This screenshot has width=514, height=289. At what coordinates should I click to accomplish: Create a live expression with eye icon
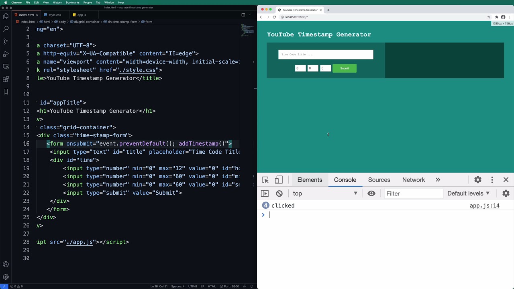pos(371,193)
